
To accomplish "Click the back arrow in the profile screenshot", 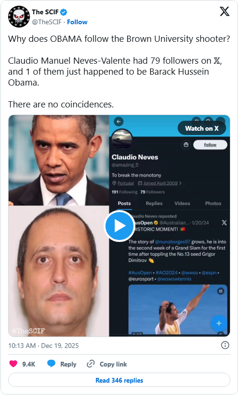I will click(119, 121).
